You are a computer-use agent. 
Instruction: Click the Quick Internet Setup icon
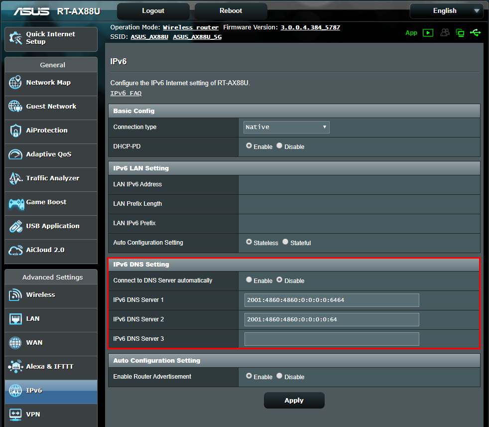[x=15, y=38]
